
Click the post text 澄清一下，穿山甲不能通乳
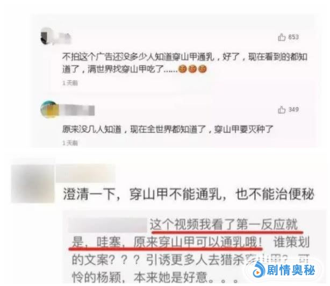tap(142, 194)
